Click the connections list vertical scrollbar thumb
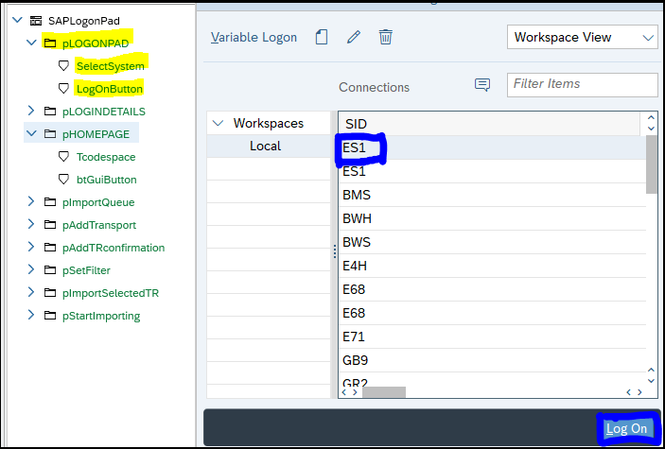The height and width of the screenshot is (449, 665). click(x=652, y=164)
